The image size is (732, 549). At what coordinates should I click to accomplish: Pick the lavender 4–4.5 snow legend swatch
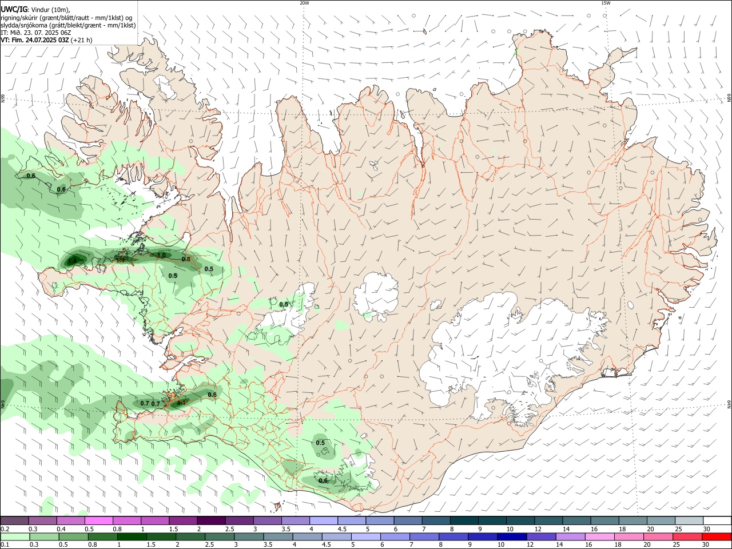coord(323,521)
